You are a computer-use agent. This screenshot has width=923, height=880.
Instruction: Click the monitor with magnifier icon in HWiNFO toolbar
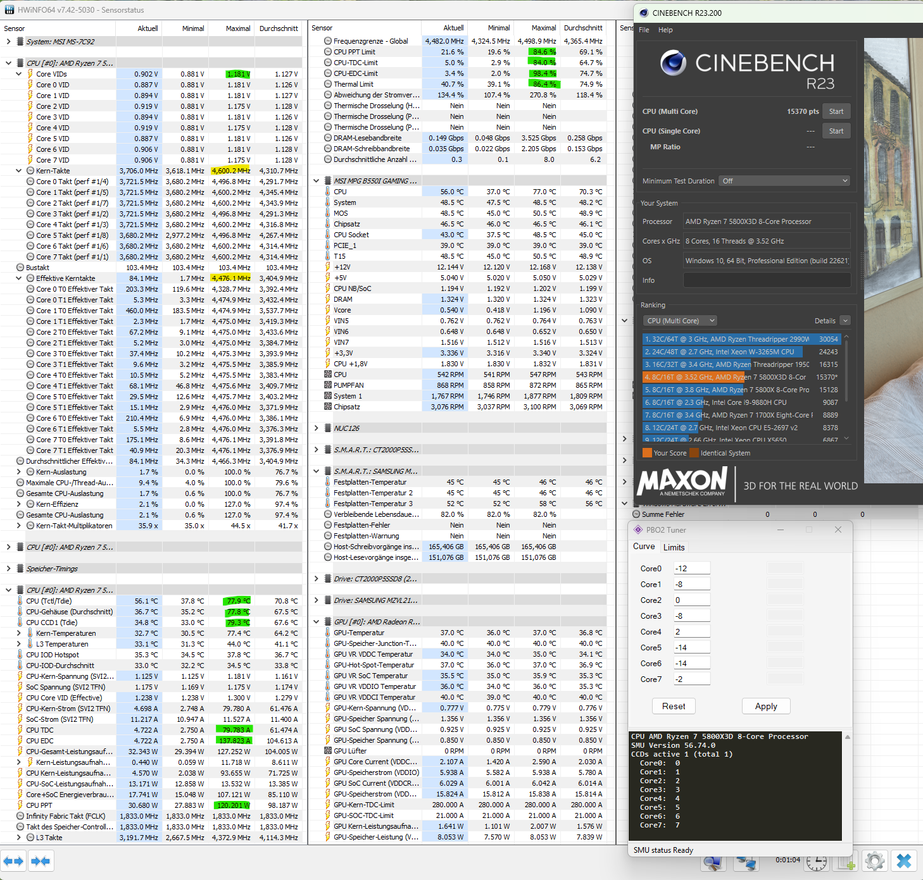pos(713,862)
